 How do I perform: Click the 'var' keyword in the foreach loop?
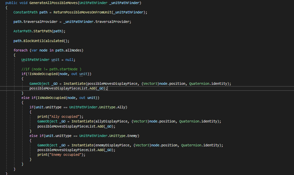point(34,50)
